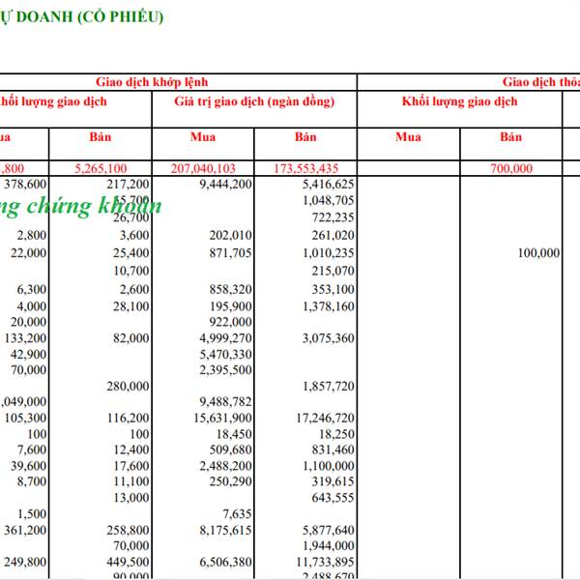The width and height of the screenshot is (580, 580).
Task: Select cell 858,320
Action: (x=230, y=289)
